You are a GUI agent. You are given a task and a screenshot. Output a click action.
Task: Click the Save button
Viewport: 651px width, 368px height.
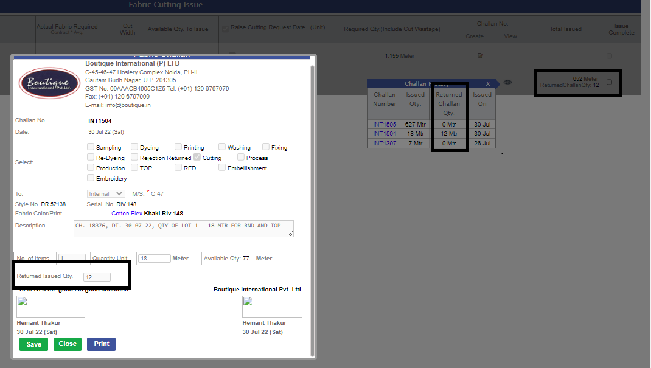[33, 344]
